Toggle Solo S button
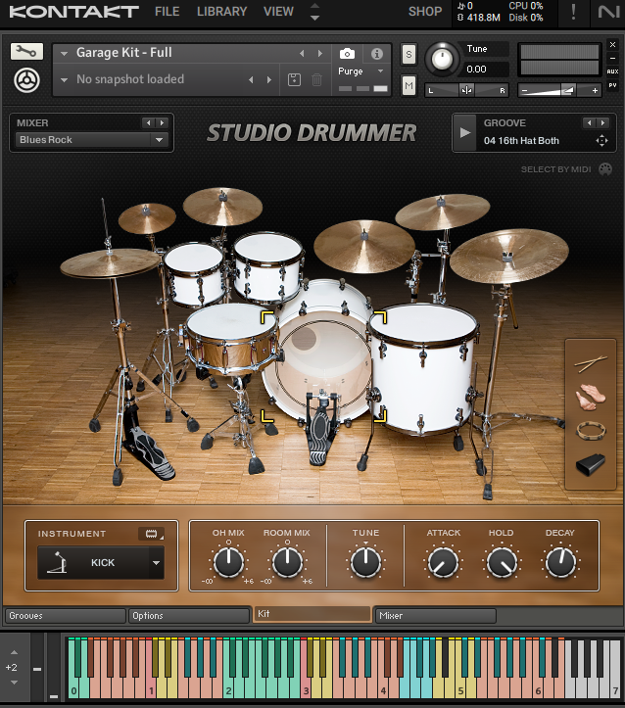The image size is (625, 708). point(409,55)
